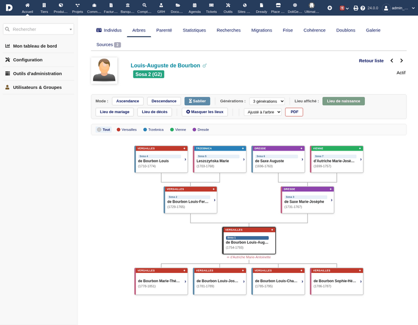
Task: Click the printer icon in top bar
Action: click(356, 8)
